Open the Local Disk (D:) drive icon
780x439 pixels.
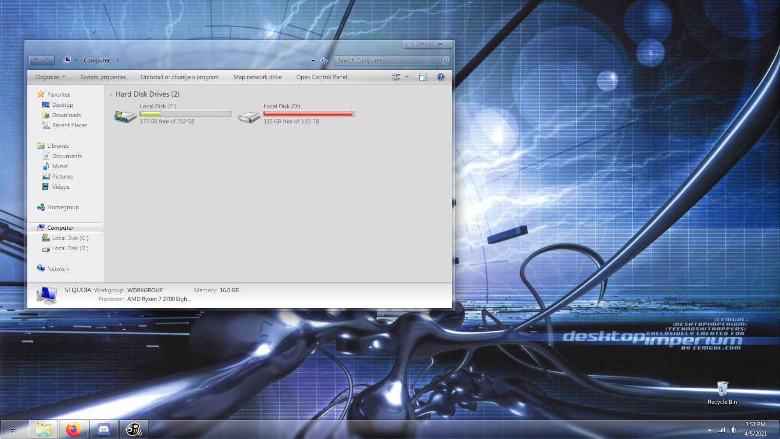tap(249, 117)
